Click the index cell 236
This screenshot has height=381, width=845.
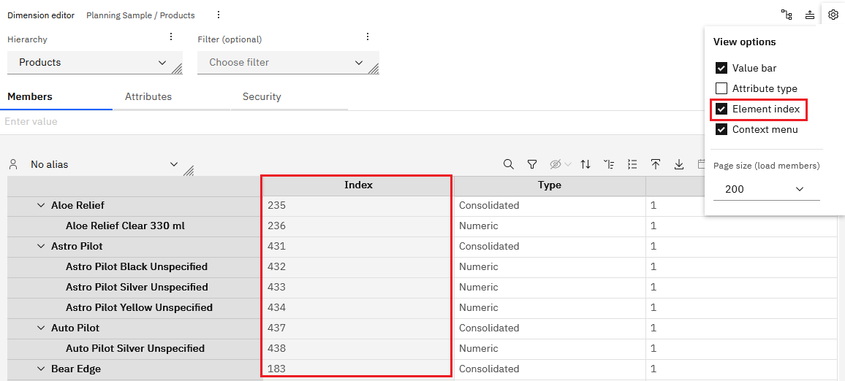pyautogui.click(x=358, y=226)
